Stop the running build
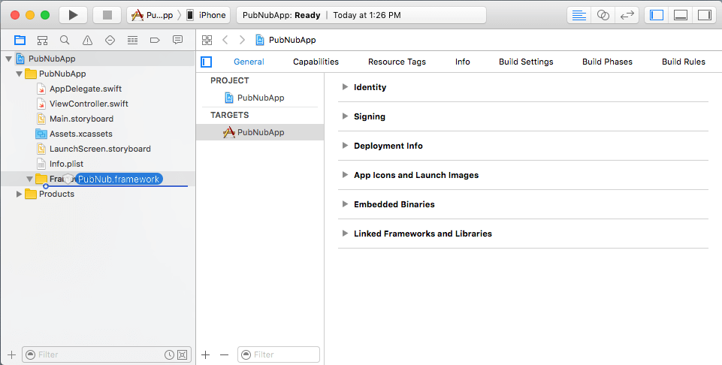 [107, 15]
